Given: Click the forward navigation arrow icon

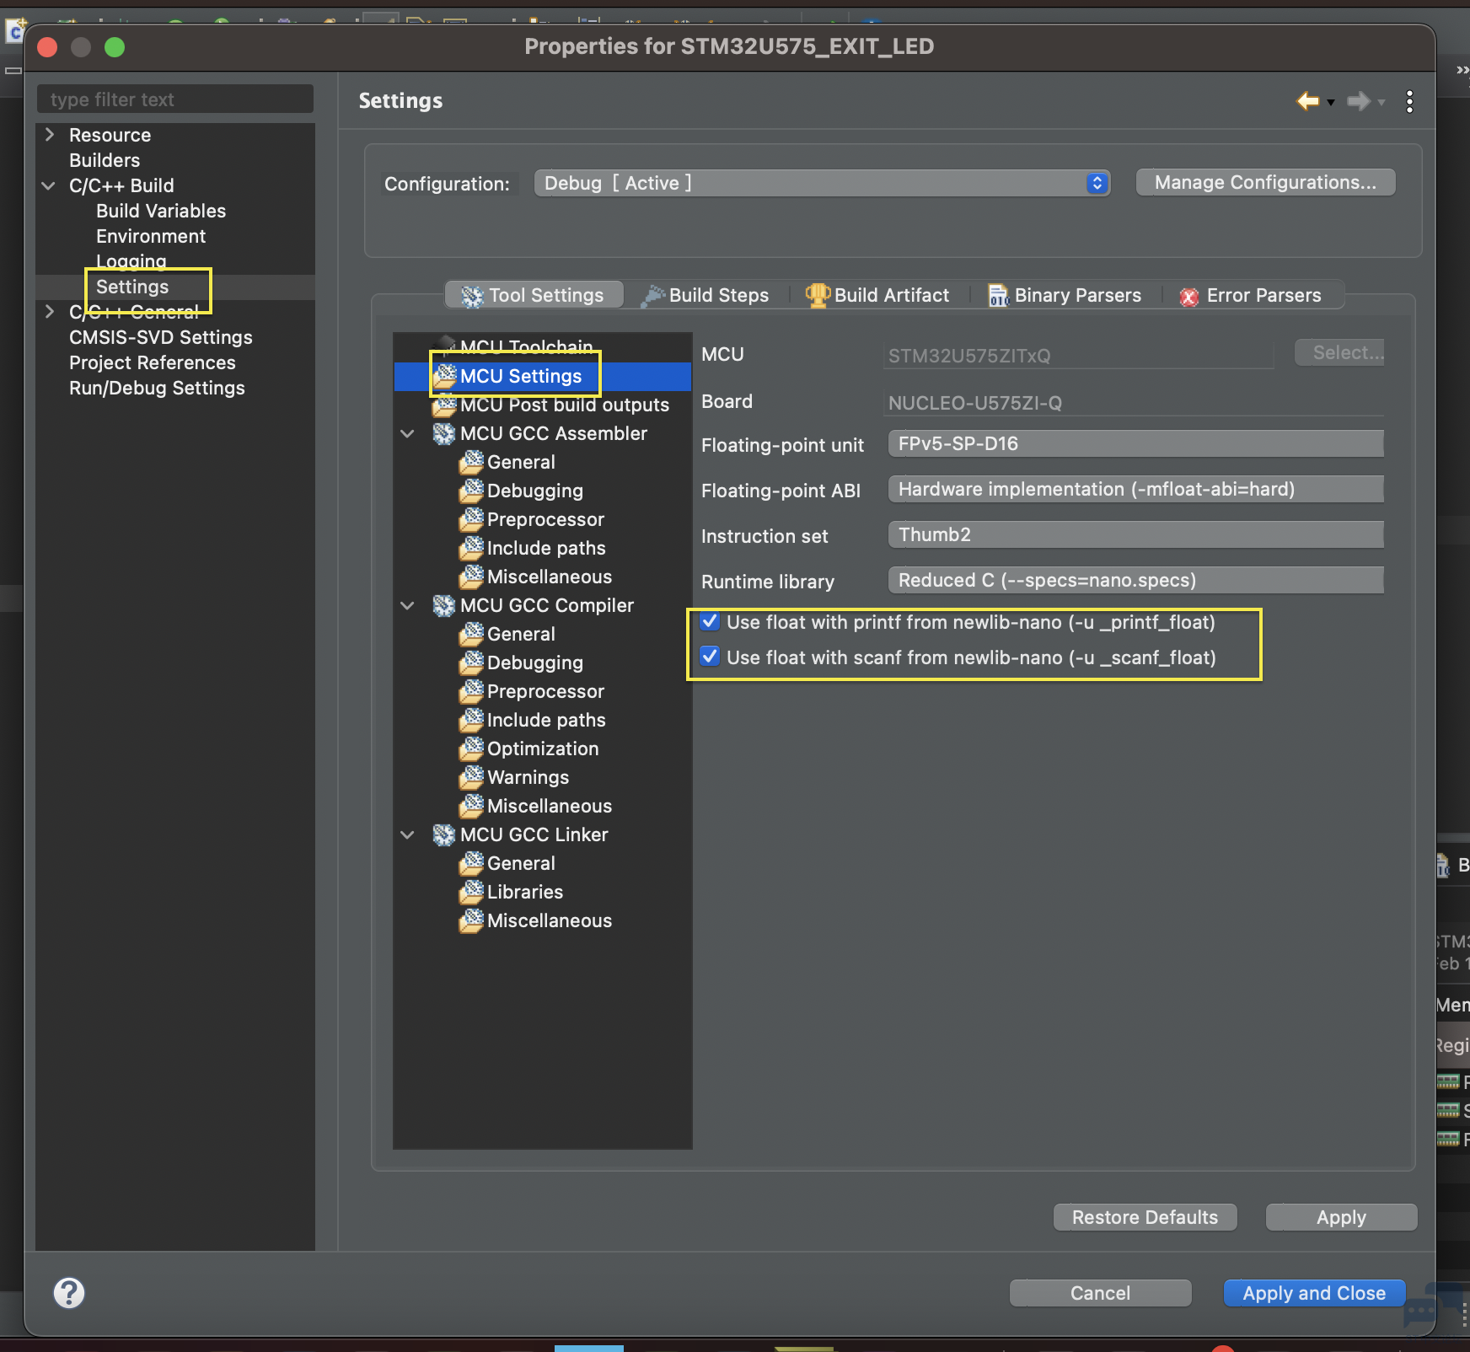Looking at the screenshot, I should (x=1358, y=101).
